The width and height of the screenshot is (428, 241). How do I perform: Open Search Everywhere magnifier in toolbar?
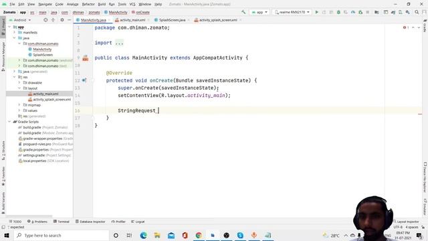click(417, 12)
